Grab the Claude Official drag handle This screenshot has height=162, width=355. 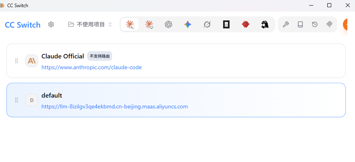[x=16, y=61]
